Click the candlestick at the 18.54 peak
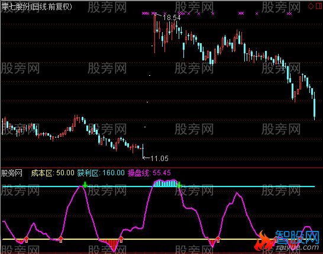 pyautogui.click(x=155, y=34)
